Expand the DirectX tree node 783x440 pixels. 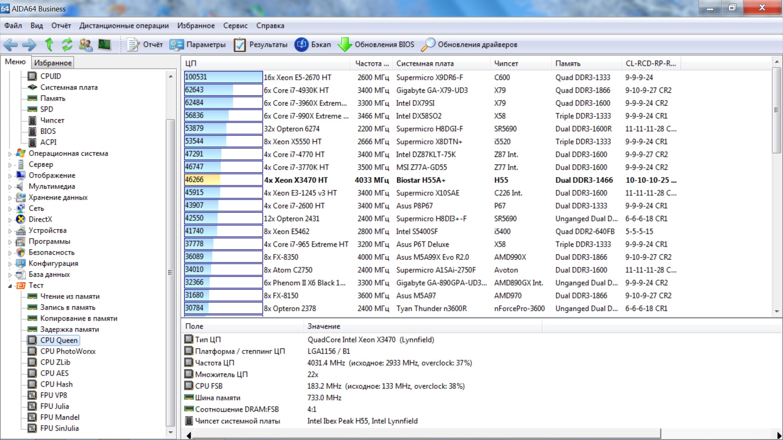pyautogui.click(x=10, y=220)
